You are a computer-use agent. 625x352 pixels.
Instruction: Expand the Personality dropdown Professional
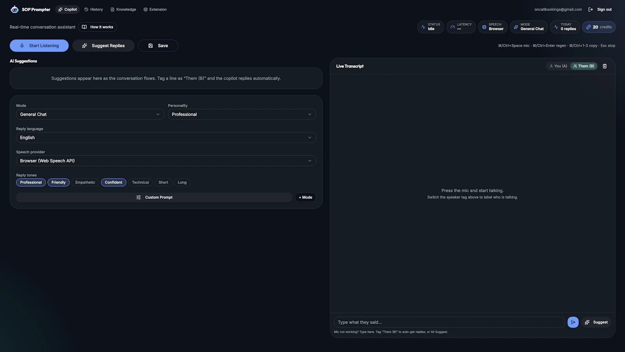[242, 114]
